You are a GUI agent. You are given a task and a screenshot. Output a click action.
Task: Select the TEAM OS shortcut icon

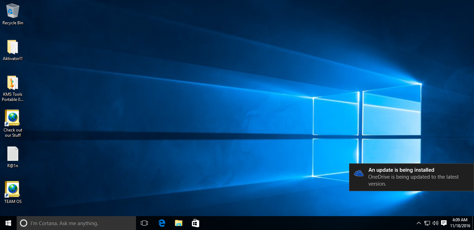pyautogui.click(x=13, y=193)
